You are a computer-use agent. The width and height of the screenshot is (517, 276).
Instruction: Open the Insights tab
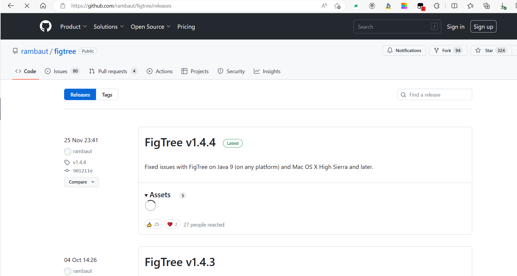267,71
